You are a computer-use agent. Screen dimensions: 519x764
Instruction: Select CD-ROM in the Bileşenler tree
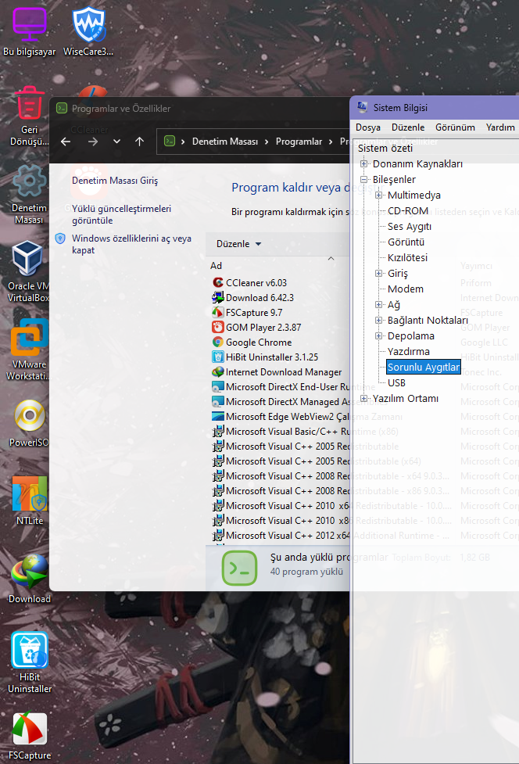pos(408,210)
